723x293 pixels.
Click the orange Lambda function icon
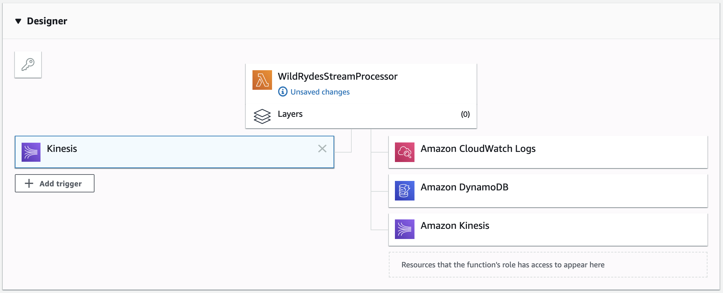(262, 80)
